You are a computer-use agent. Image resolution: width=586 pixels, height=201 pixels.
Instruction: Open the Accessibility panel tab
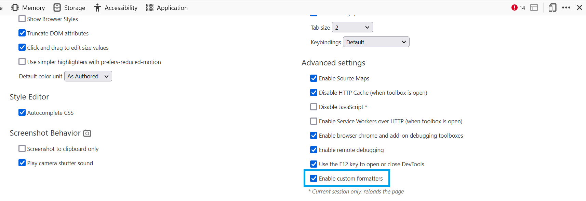pyautogui.click(x=116, y=7)
